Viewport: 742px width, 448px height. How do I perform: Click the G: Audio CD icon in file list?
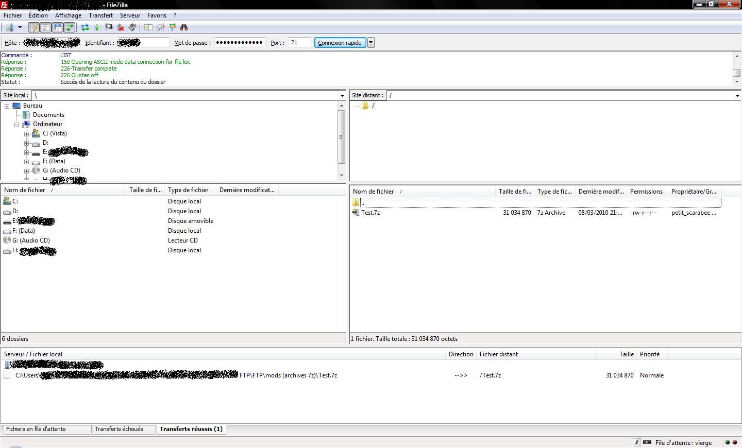pyautogui.click(x=7, y=240)
